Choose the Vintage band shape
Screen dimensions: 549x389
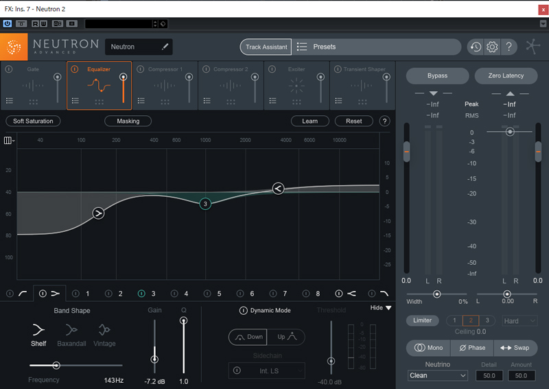tap(104, 335)
